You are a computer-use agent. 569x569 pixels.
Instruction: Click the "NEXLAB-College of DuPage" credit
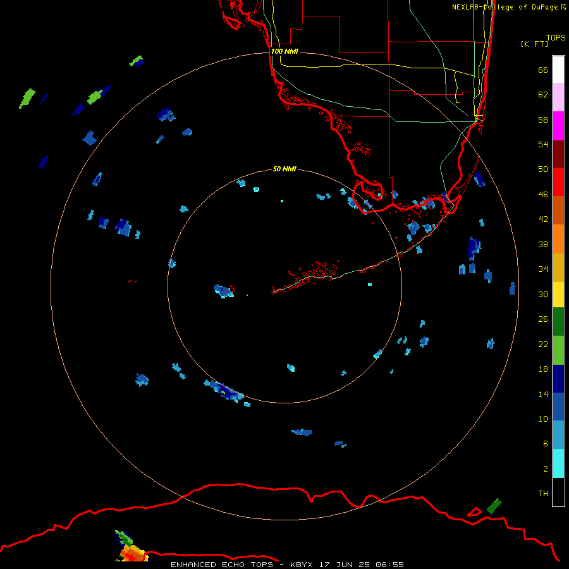click(x=505, y=7)
